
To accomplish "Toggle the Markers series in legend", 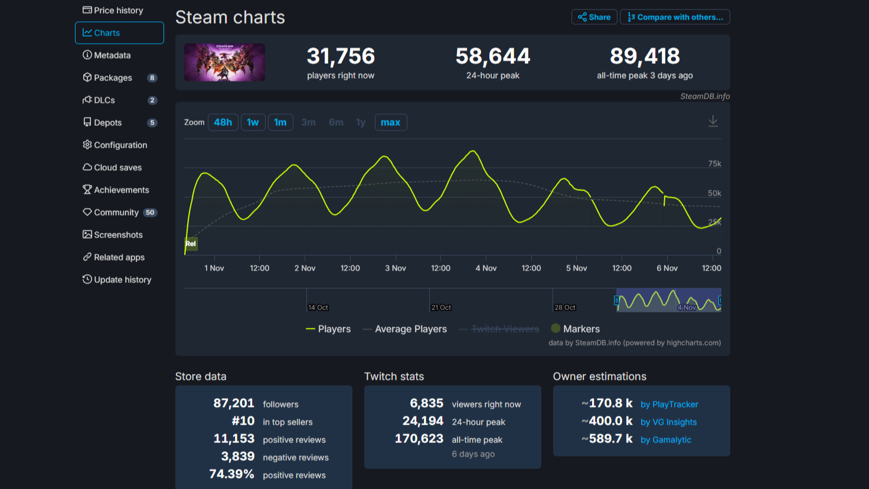I will click(575, 329).
